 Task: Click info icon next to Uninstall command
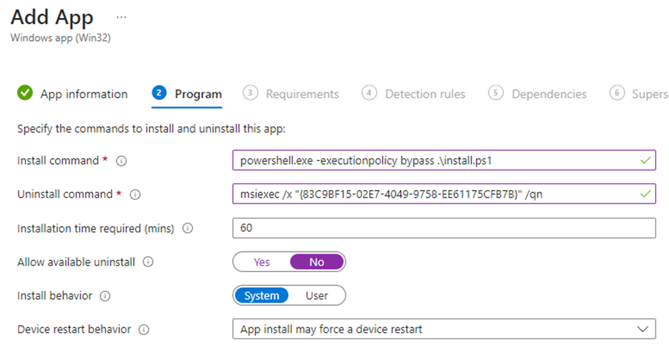tap(135, 195)
